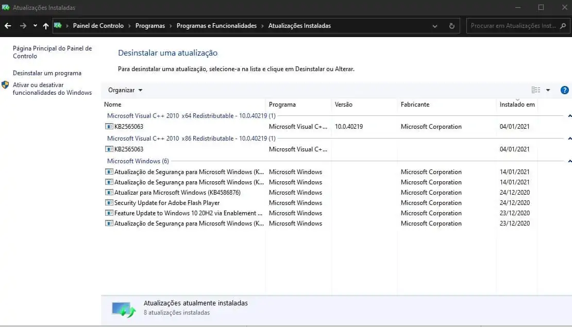The height and width of the screenshot is (327, 572).
Task: Open Página Principal do Painel de Controlo
Action: point(52,52)
